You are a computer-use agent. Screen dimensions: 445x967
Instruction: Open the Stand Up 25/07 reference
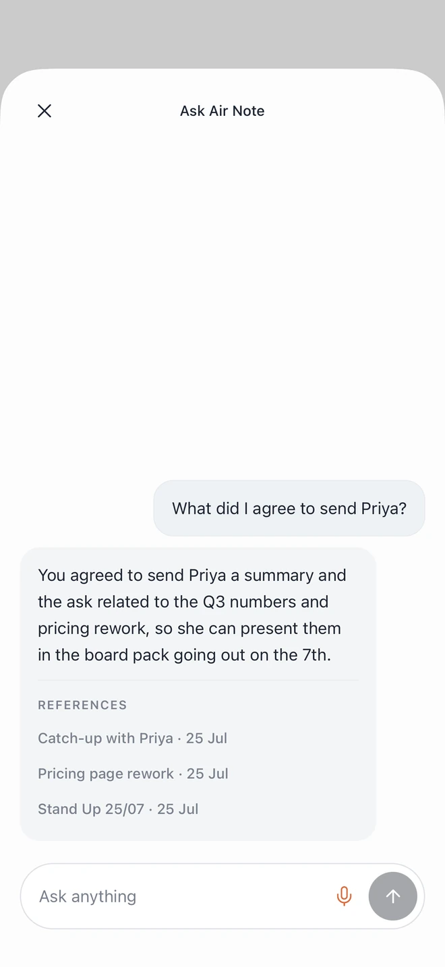[118, 809]
